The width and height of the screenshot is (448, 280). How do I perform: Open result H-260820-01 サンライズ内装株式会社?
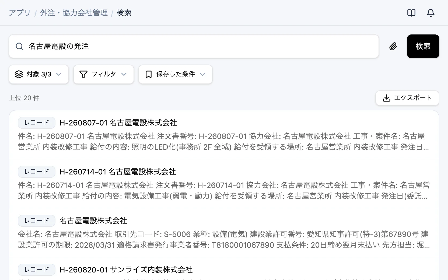[126, 270]
